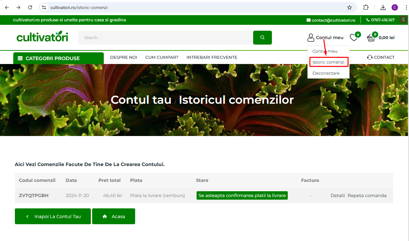Click the 0,00 lei cart total

click(387, 37)
